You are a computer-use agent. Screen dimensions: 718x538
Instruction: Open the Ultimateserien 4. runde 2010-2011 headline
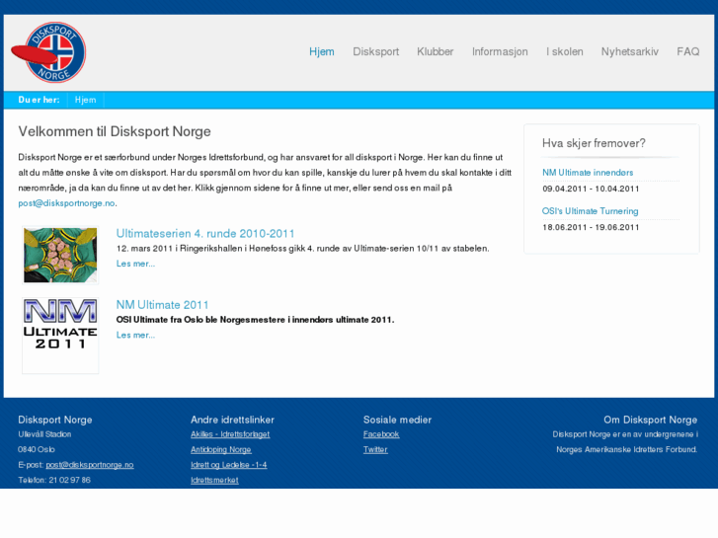point(205,234)
